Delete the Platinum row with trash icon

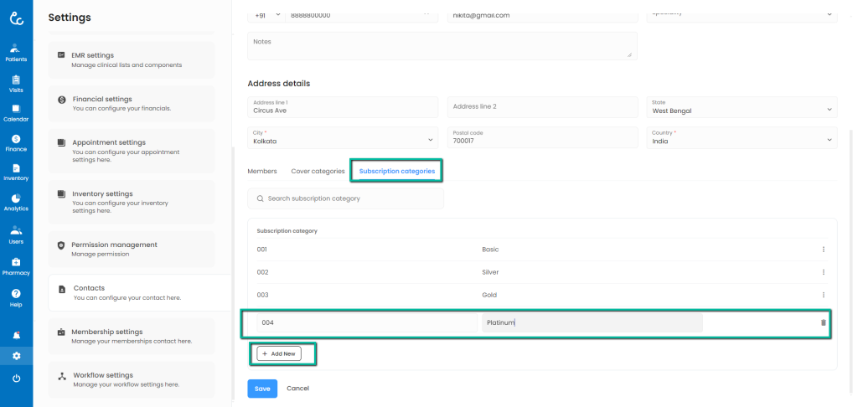tap(823, 322)
